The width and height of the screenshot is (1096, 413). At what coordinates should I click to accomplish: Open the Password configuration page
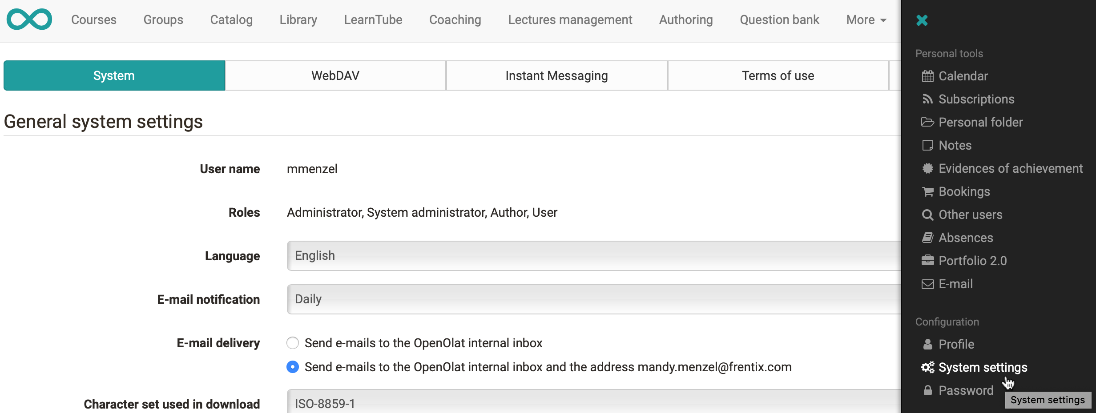[x=966, y=390]
